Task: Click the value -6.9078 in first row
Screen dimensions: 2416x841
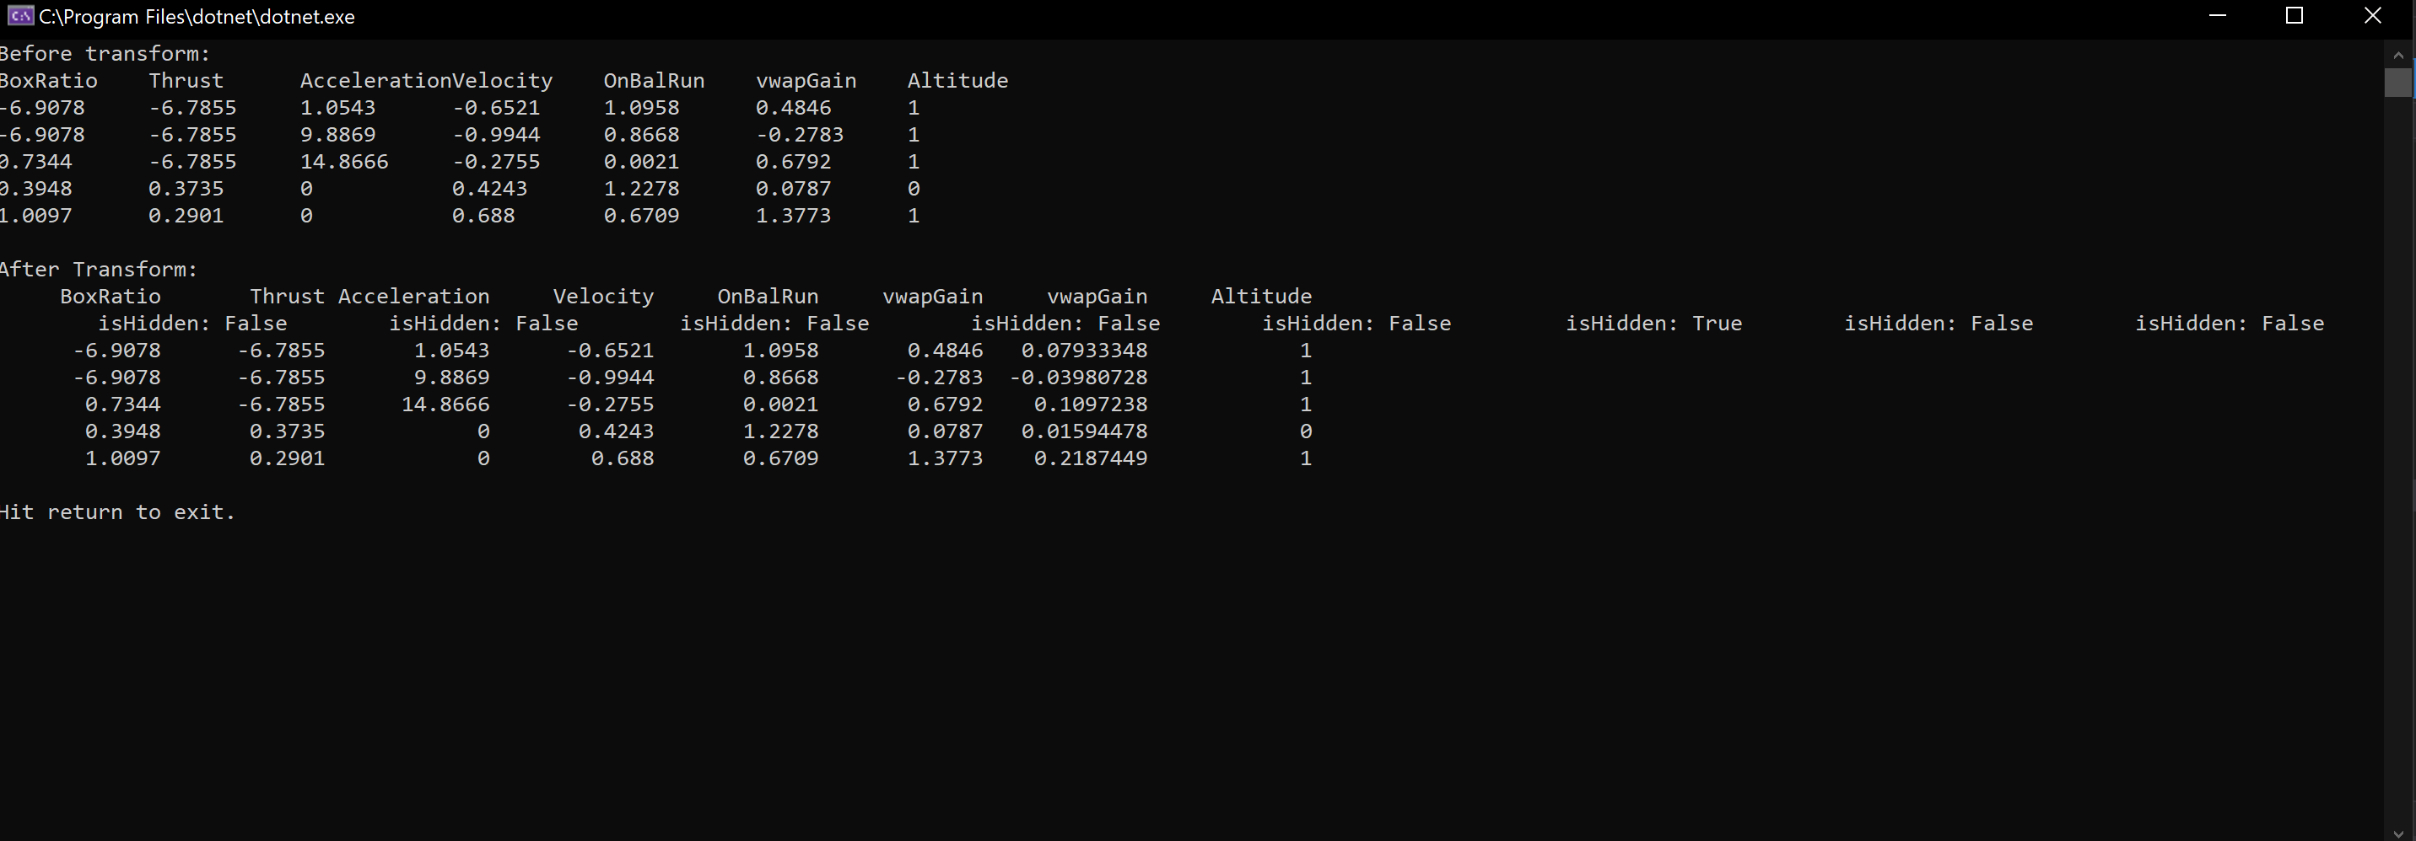Action: (42, 107)
